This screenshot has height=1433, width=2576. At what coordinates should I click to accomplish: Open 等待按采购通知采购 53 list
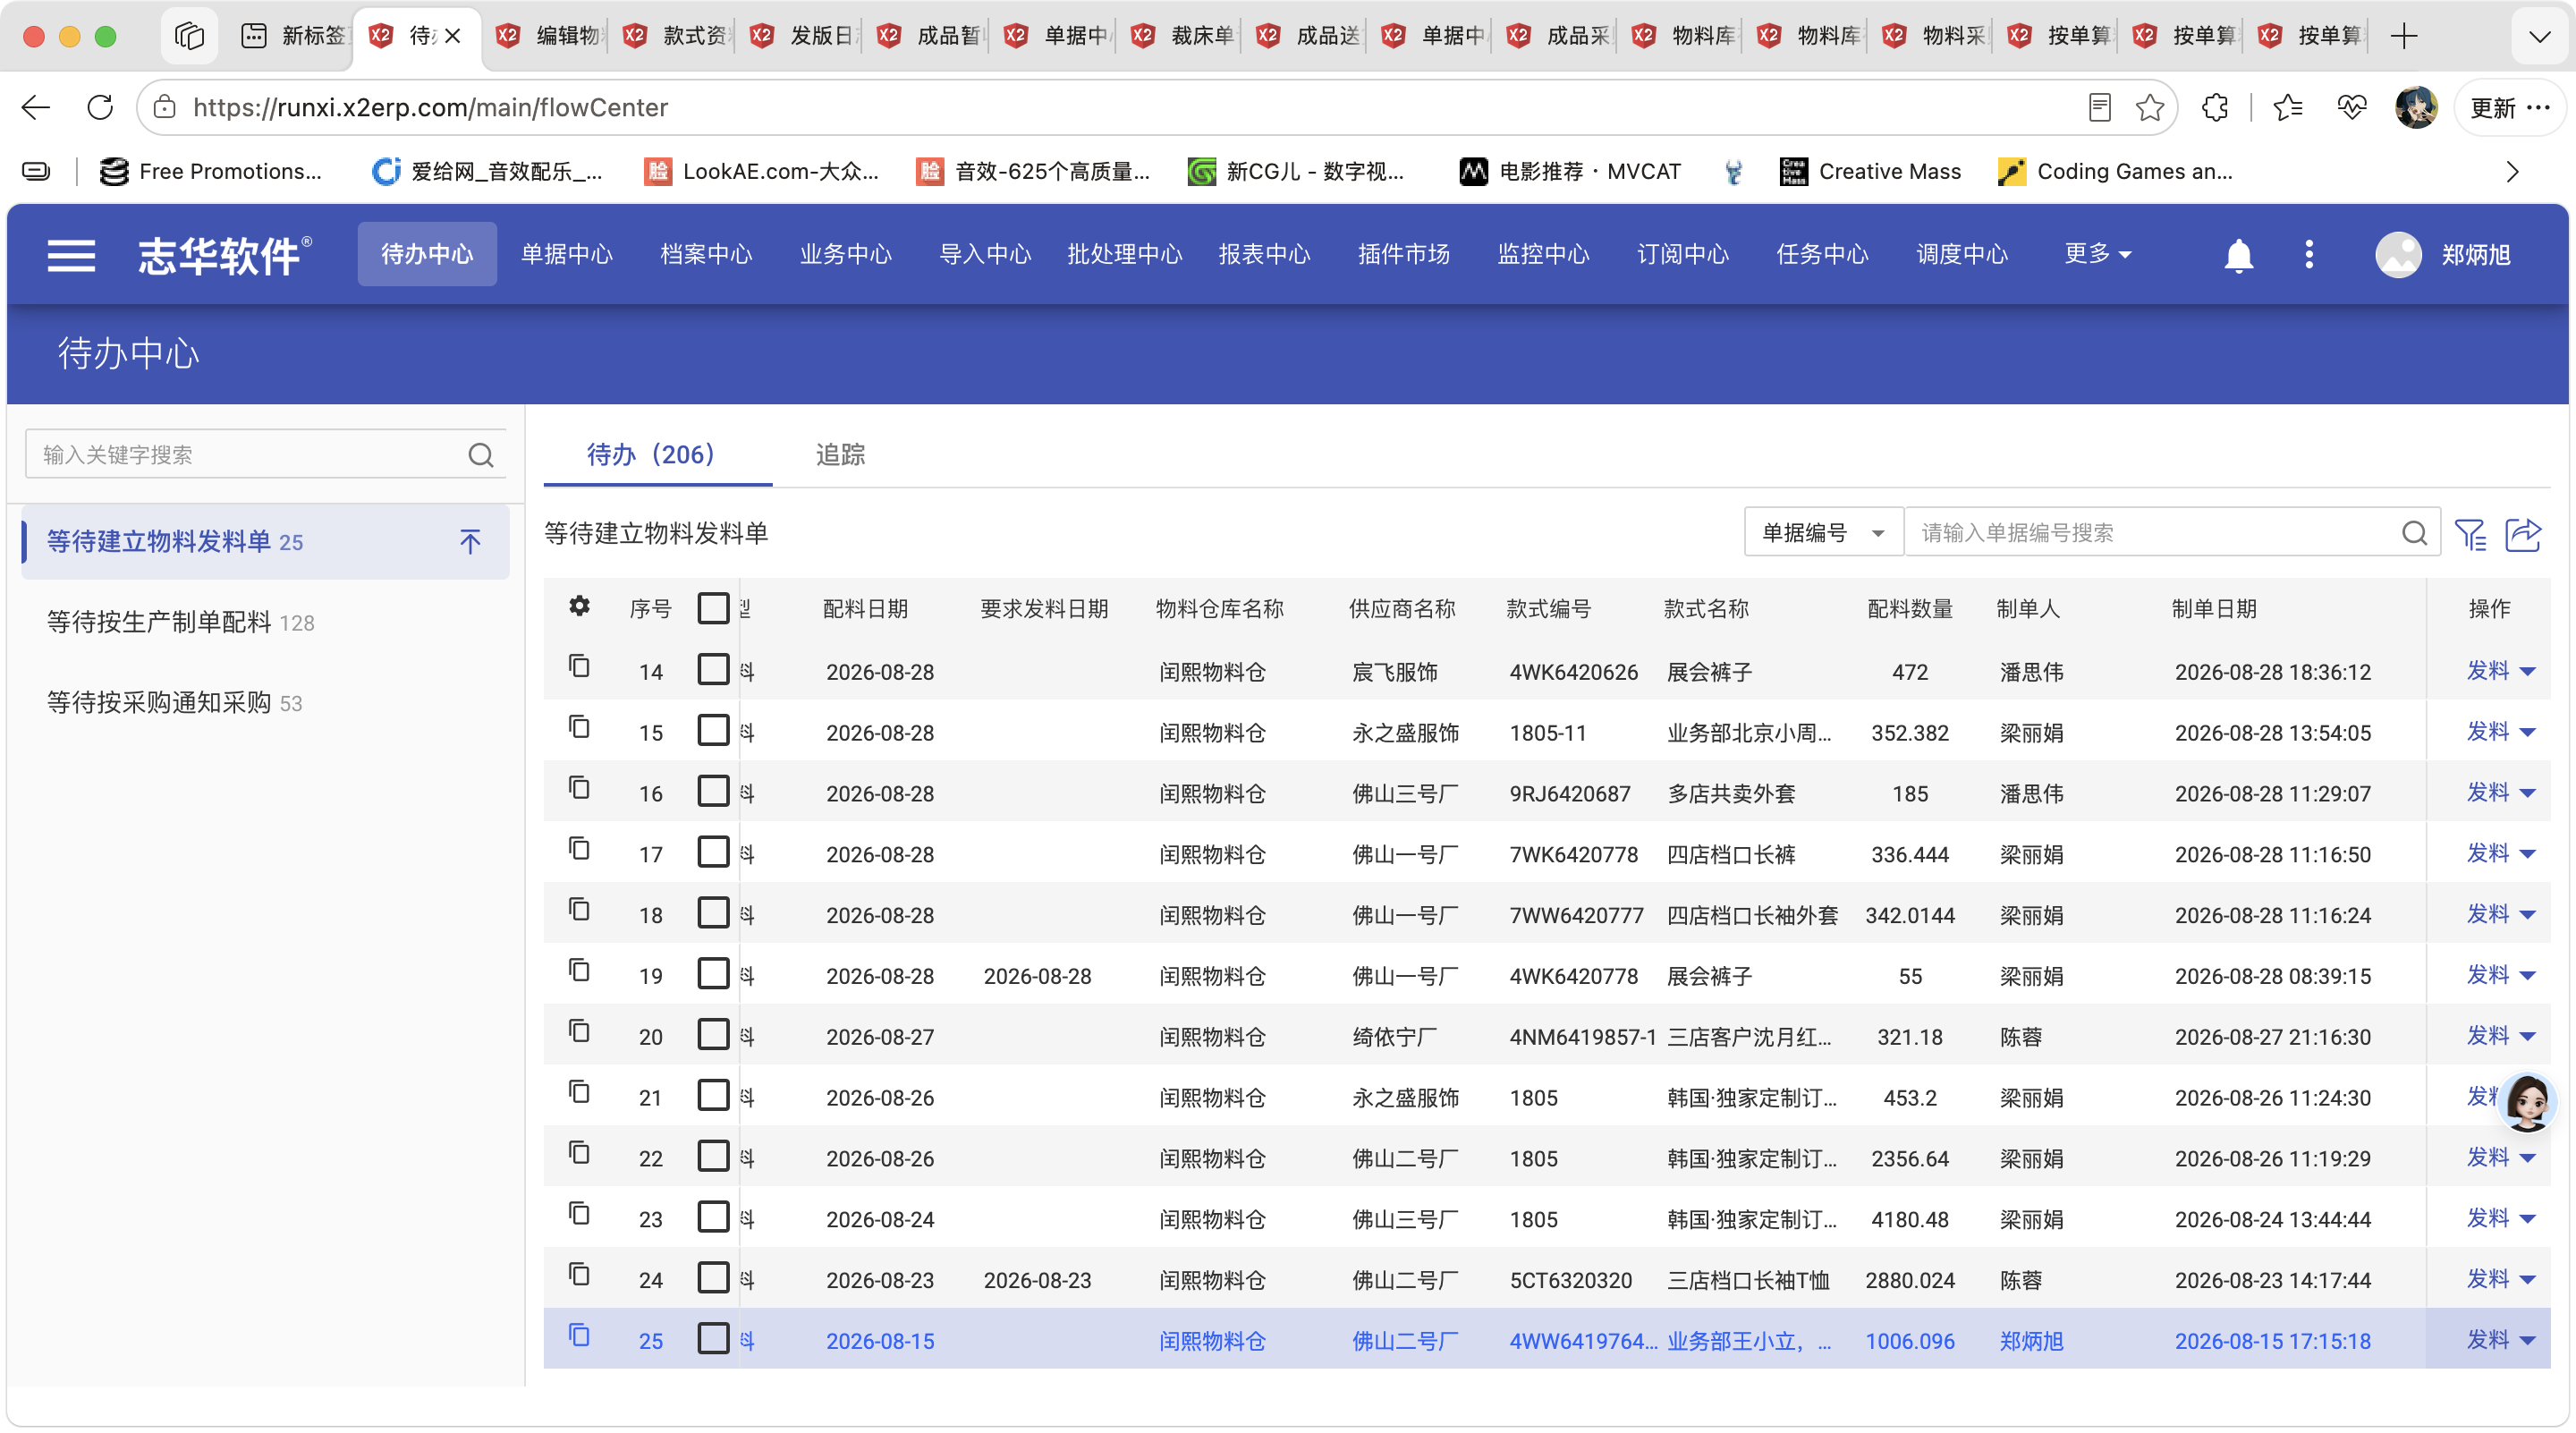tap(265, 703)
